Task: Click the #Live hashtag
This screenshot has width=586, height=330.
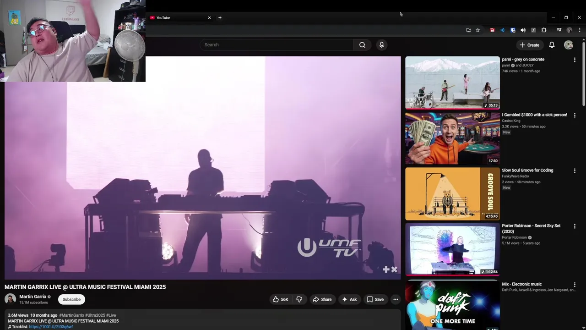Action: point(111,315)
